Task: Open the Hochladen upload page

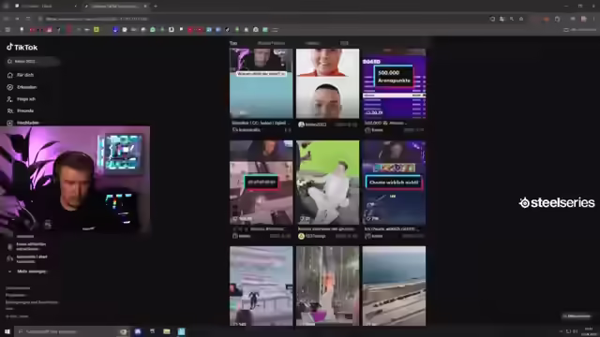Action: [22, 123]
